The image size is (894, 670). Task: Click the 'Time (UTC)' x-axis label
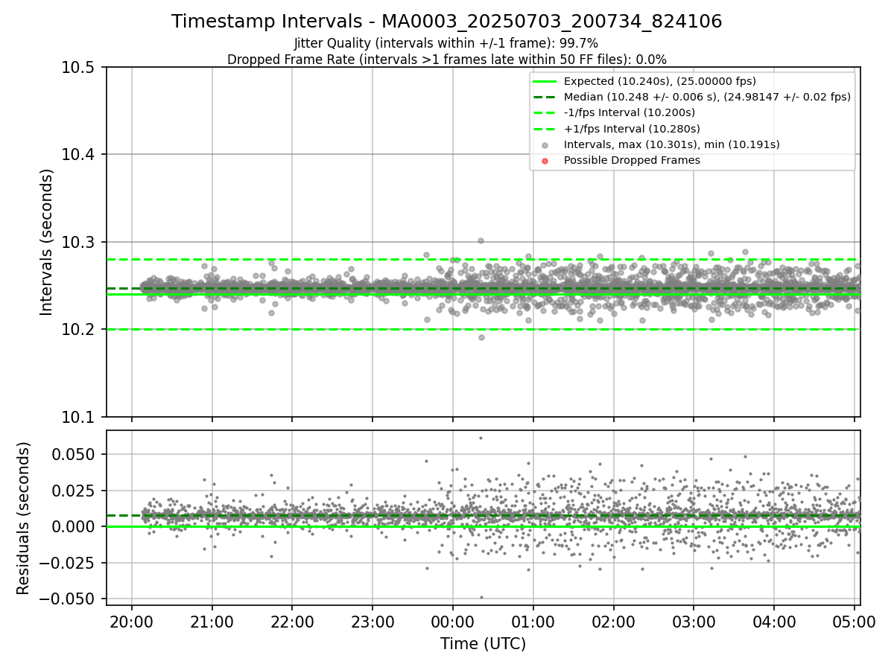click(x=484, y=644)
